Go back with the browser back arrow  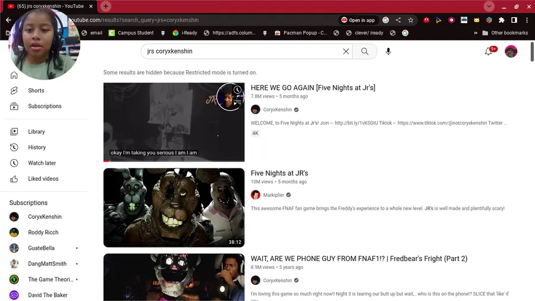click(x=8, y=20)
